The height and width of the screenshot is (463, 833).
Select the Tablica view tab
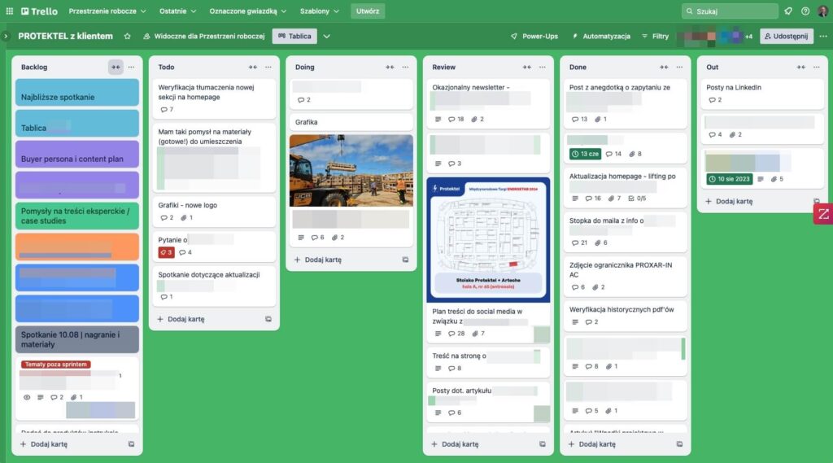point(294,36)
